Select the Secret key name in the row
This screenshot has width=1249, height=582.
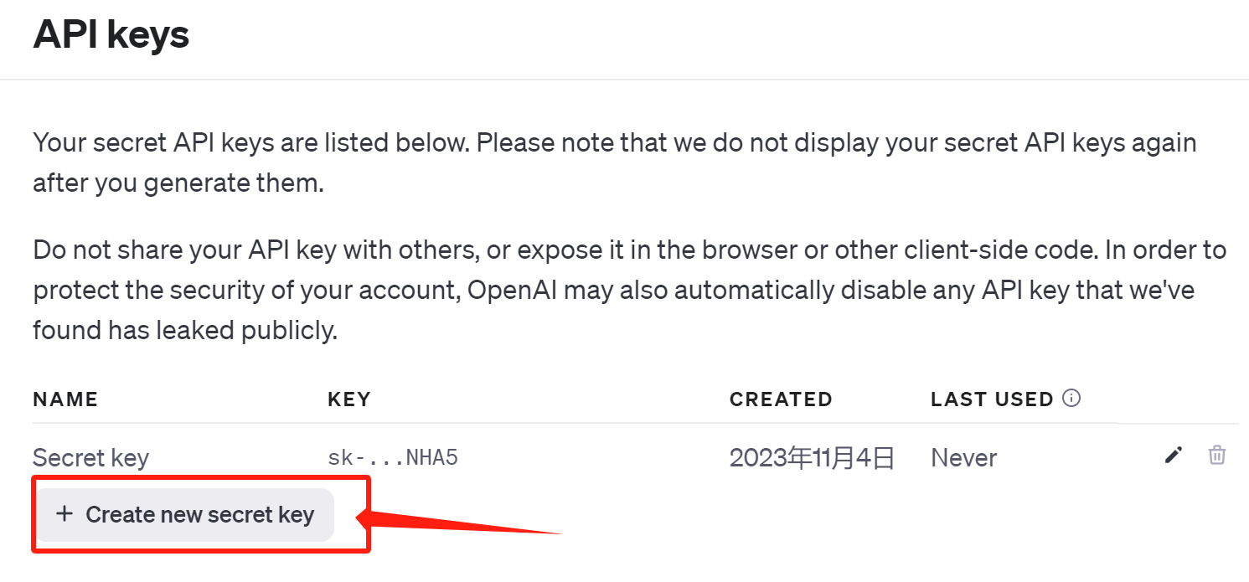point(90,458)
